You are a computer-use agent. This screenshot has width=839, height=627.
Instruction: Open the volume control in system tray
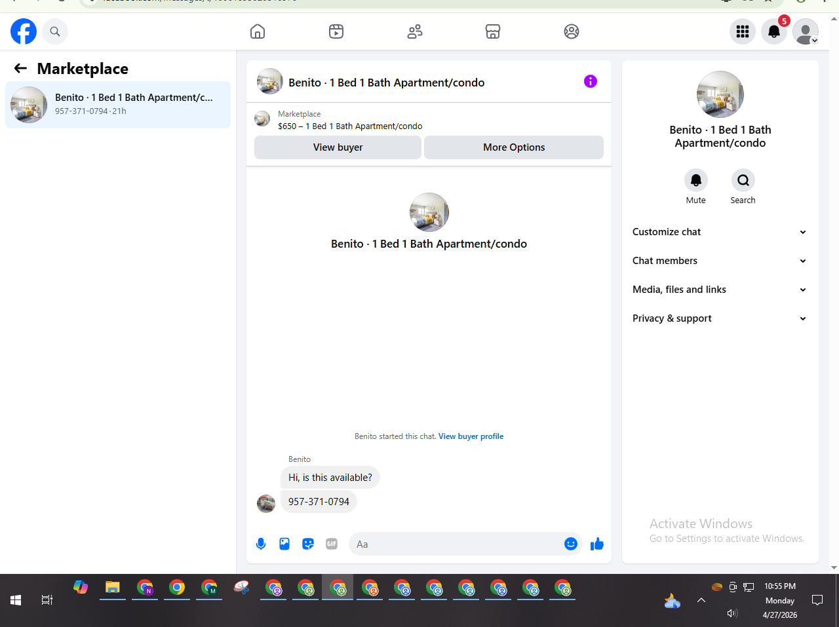(733, 613)
